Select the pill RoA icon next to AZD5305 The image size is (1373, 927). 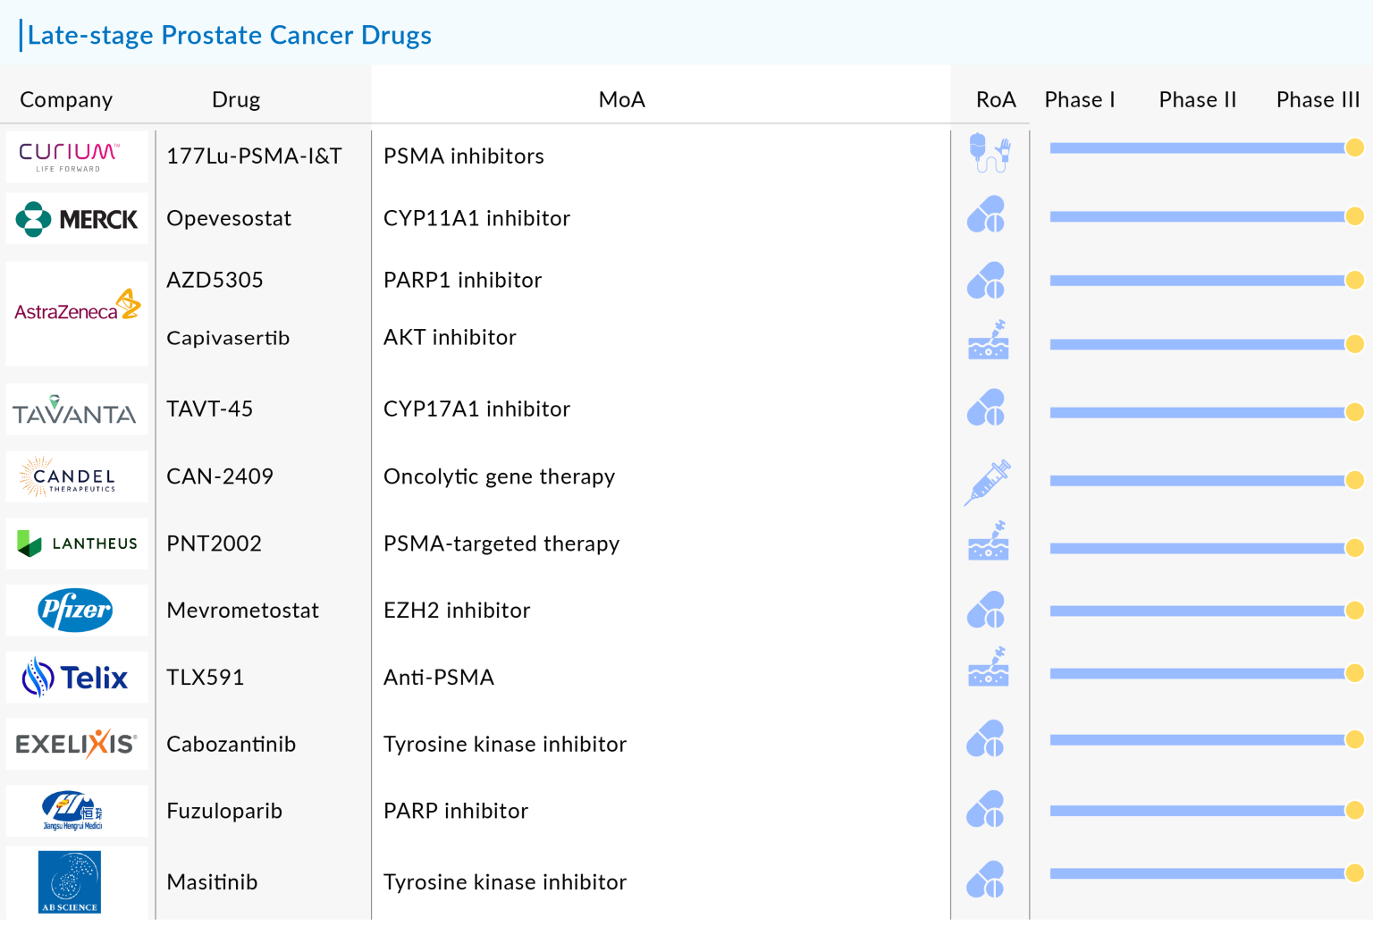point(987,280)
